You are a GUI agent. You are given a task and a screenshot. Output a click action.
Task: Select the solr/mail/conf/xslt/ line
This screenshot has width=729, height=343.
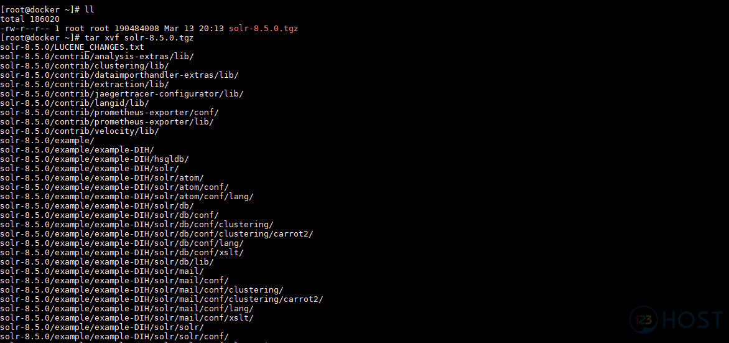126,317
